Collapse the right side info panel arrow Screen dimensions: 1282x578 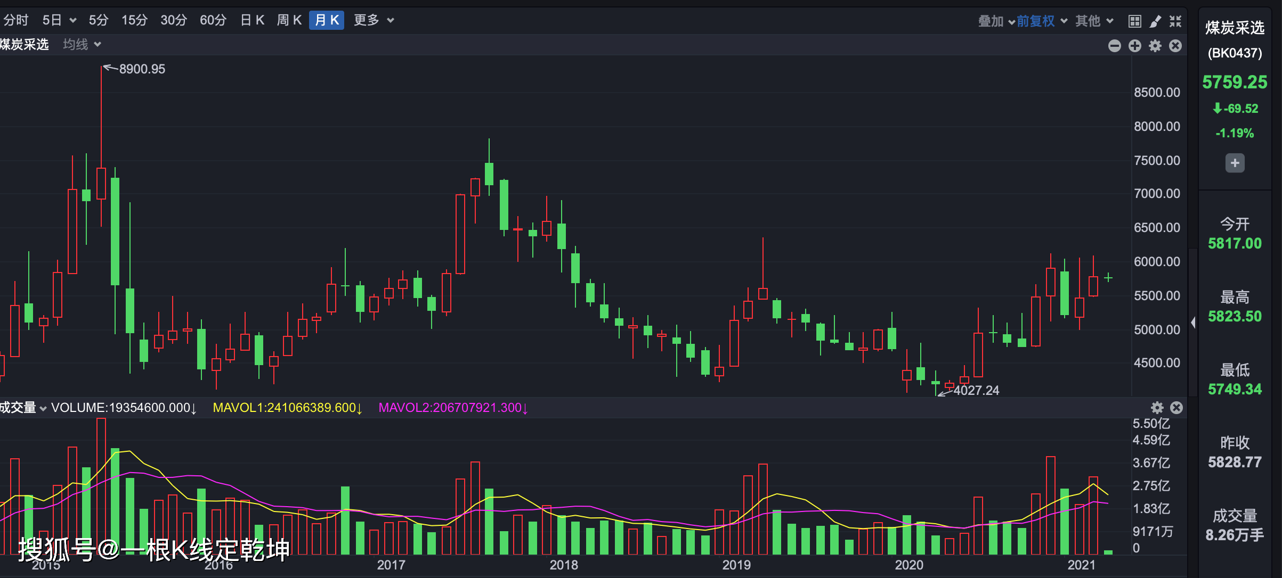(x=1193, y=322)
